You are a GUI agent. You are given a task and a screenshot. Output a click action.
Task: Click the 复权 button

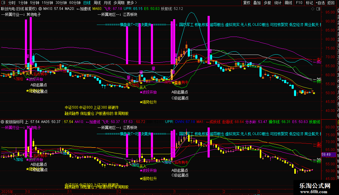(x=247, y=3)
